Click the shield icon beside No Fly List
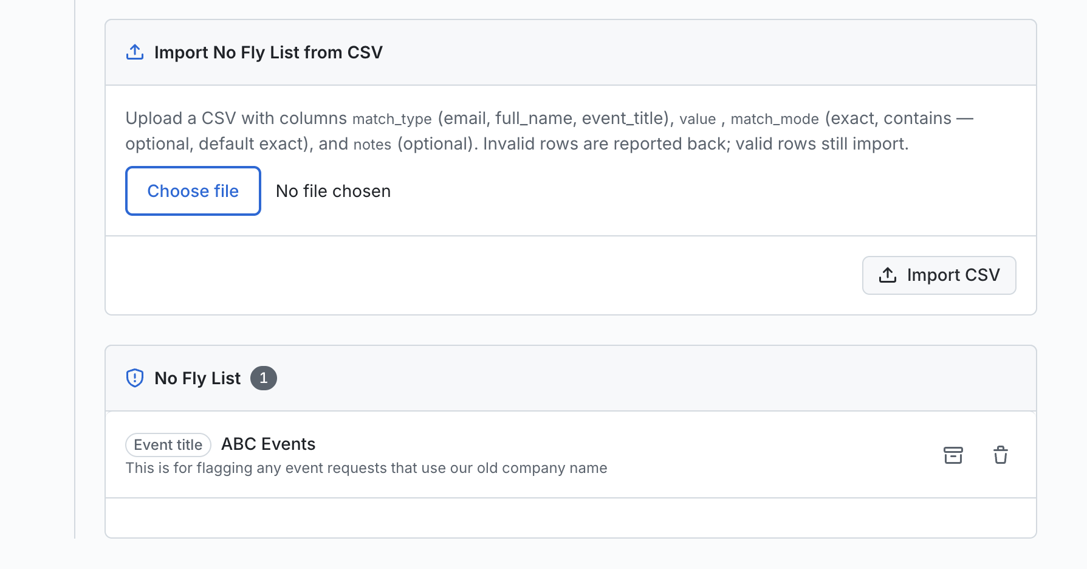This screenshot has height=569, width=1087. pyautogui.click(x=134, y=378)
